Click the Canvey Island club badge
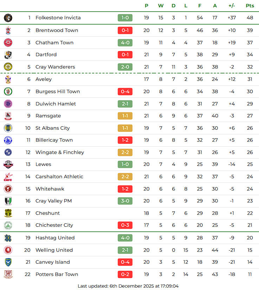Image resolution: width=259 pixels, height=295 pixels. (x=8, y=262)
